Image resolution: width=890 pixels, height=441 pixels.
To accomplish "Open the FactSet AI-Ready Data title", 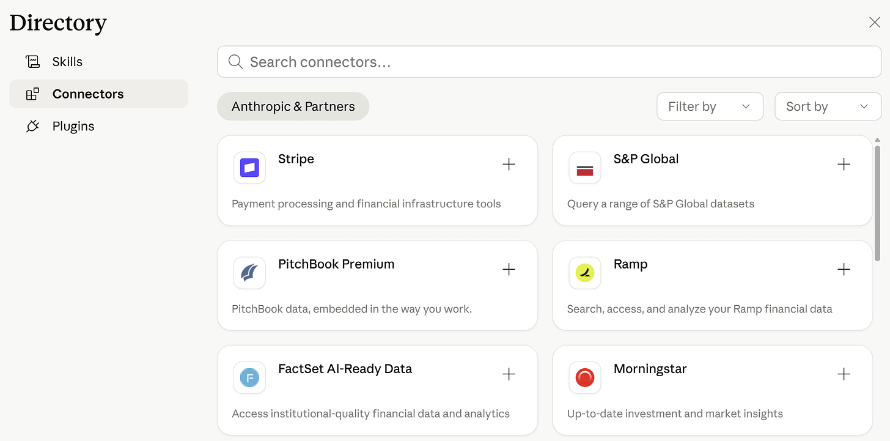I will [x=345, y=369].
